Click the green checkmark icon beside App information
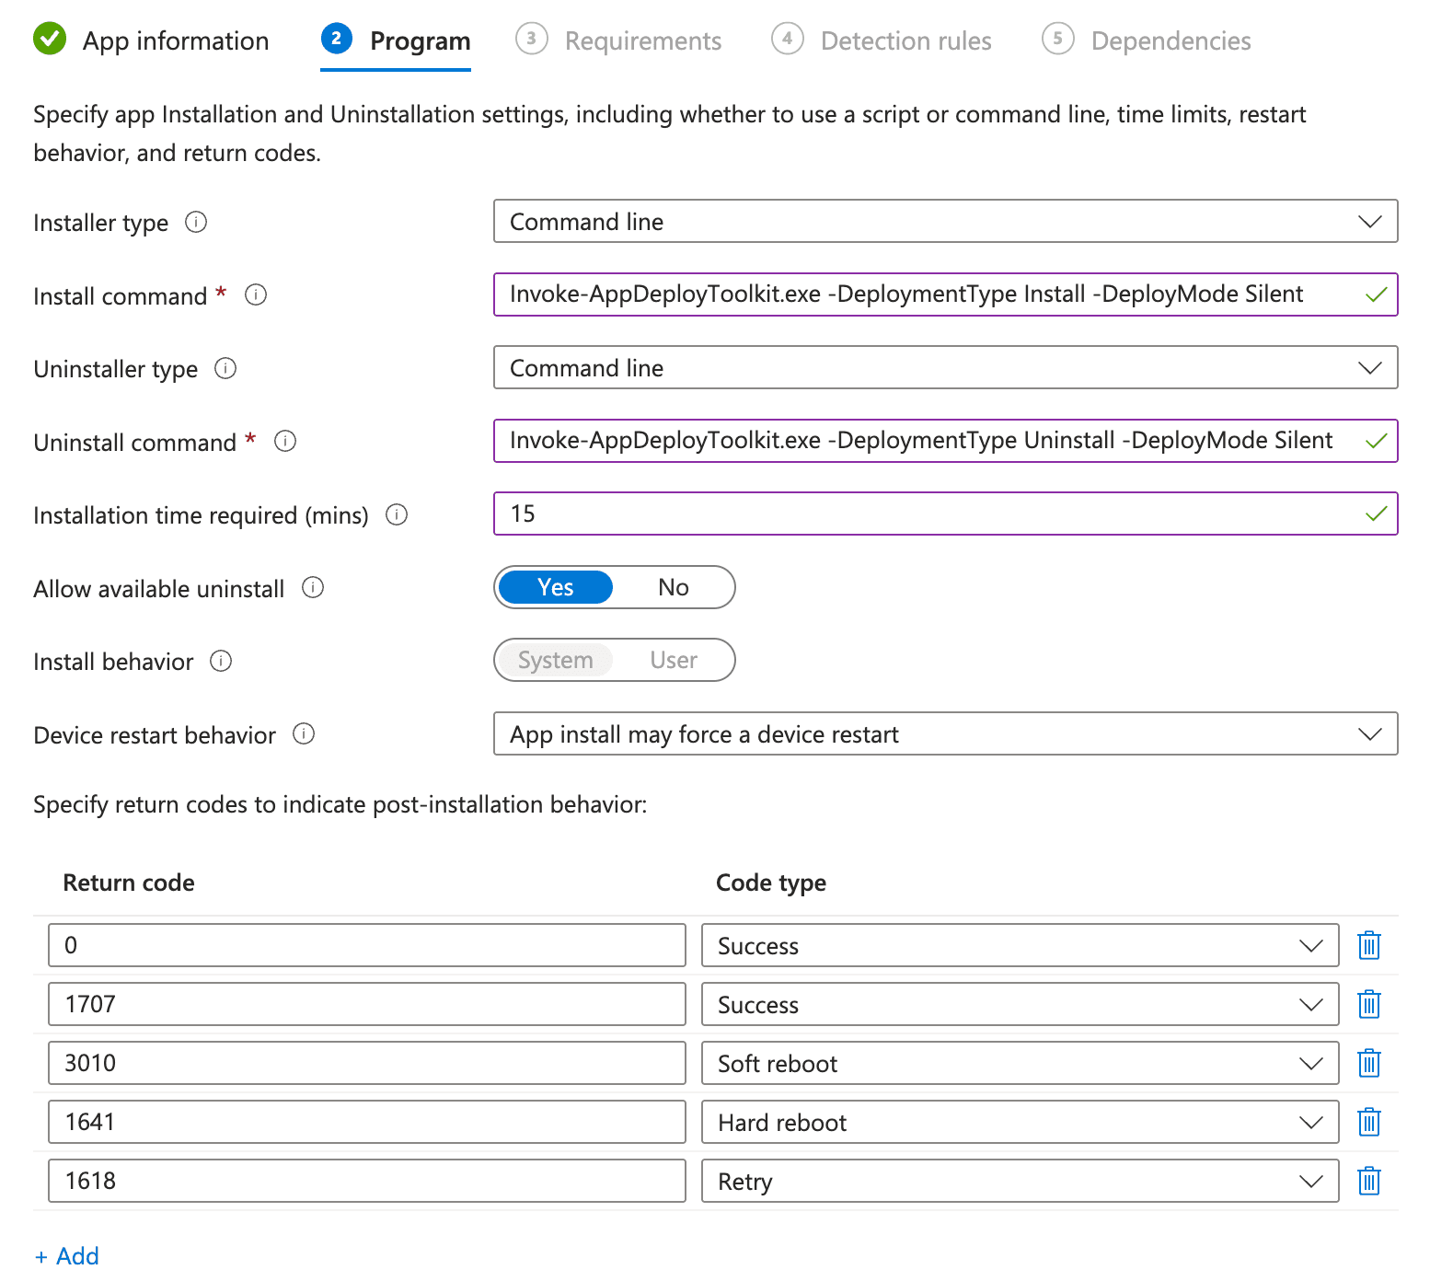The image size is (1430, 1281). pos(50,40)
